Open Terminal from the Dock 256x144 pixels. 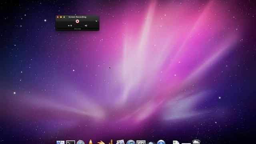coord(70,142)
